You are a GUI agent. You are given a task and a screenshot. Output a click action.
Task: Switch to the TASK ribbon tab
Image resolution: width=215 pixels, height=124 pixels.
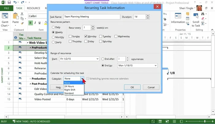pyautogui.click(x=19, y=8)
